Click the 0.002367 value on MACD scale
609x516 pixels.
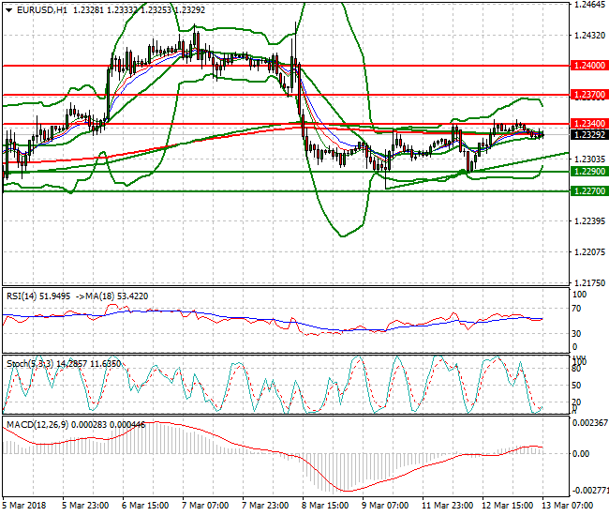coord(589,423)
